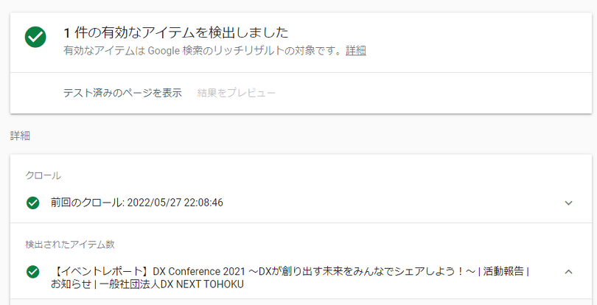Screen dimensions: 597x305
Task: Click the 詳細 section heading
Action: [x=20, y=136]
